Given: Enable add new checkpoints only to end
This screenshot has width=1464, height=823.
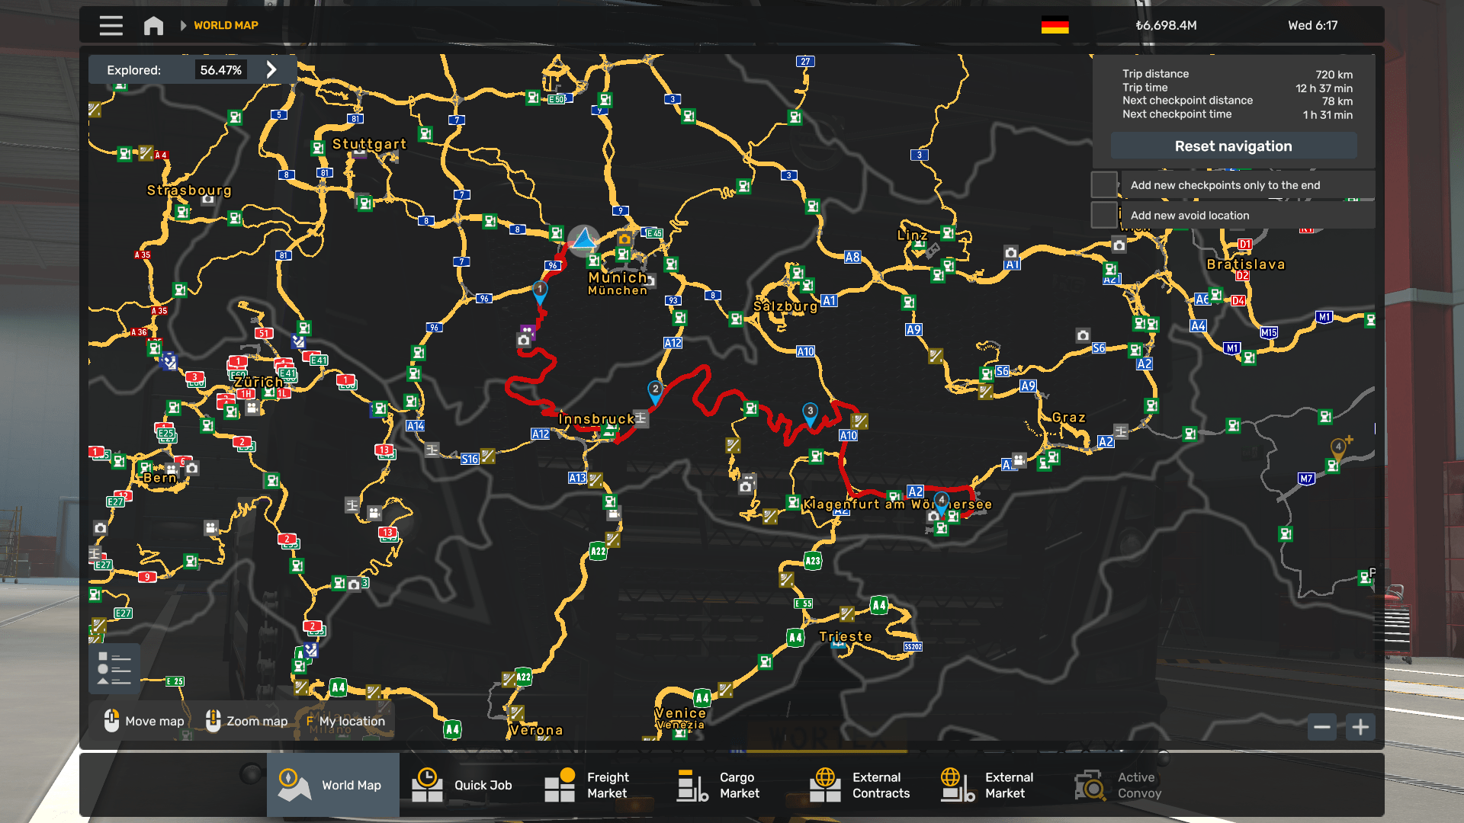Looking at the screenshot, I should pos(1104,185).
